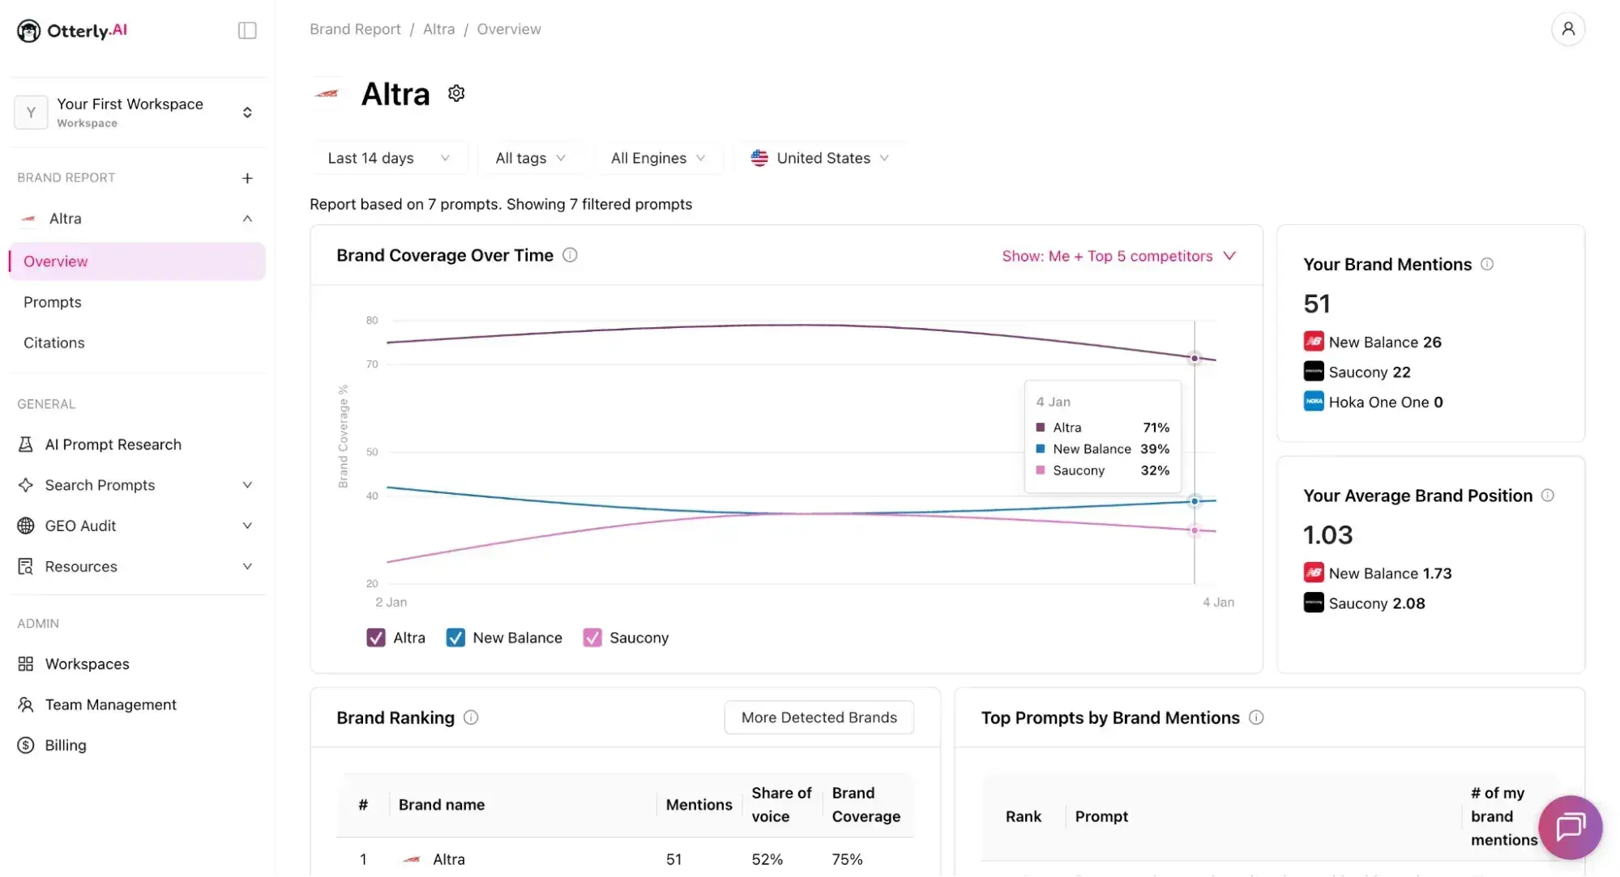1620x877 pixels.
Task: Uncheck New Balance in the chart legend
Action: 455,637
